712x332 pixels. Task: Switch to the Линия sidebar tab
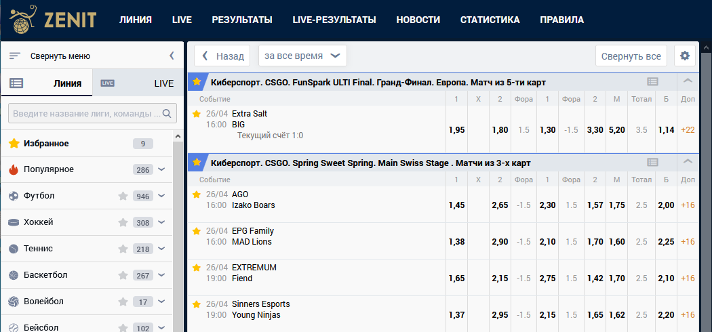coord(47,83)
